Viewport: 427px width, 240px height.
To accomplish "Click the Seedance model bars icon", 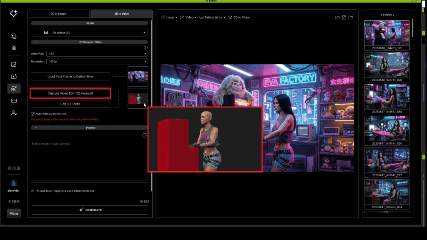I will 46,32.
